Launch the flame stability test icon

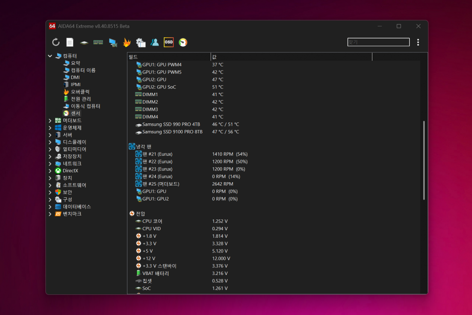click(126, 42)
